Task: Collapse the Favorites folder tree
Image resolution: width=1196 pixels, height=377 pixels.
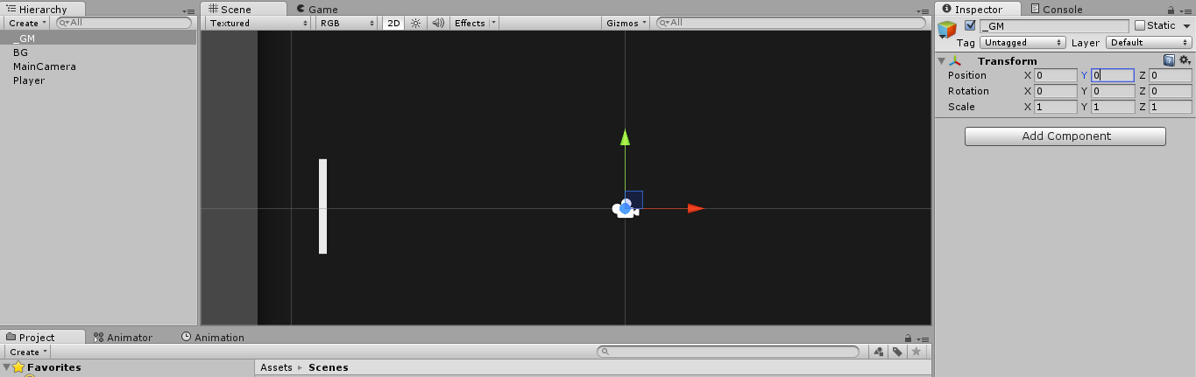Action: pos(6,367)
